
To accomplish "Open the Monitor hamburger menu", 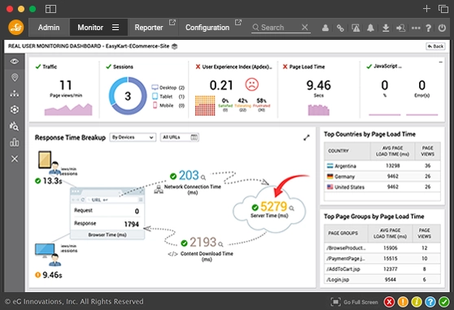I will click(x=116, y=28).
